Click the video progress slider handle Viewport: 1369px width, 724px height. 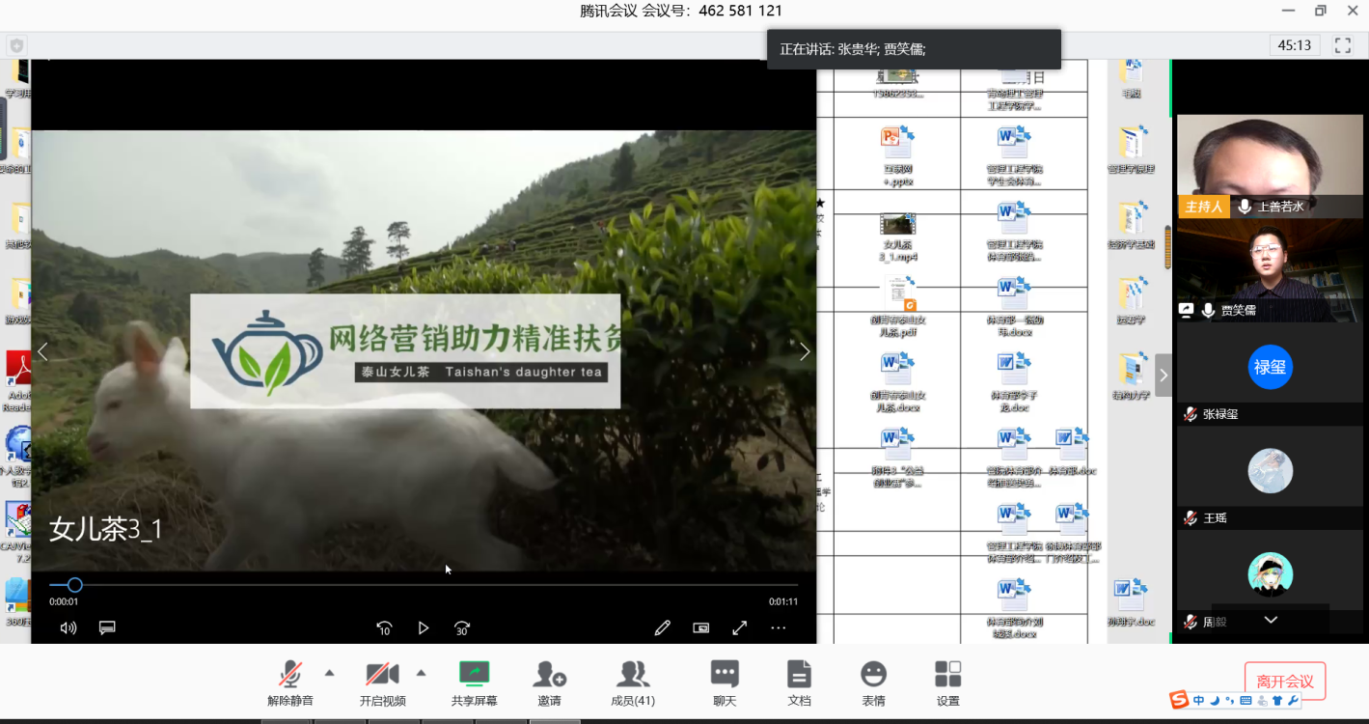click(74, 585)
